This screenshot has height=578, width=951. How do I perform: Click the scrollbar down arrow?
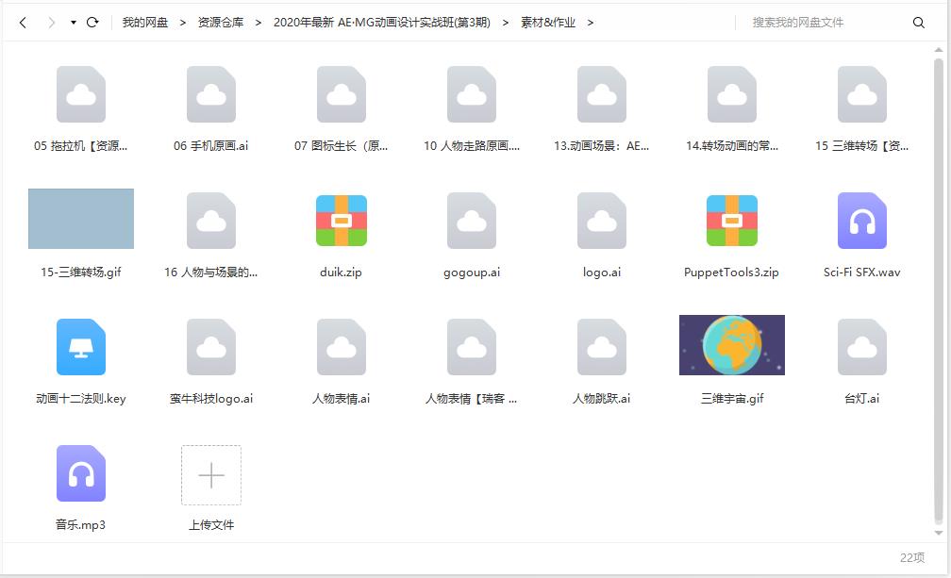tap(939, 533)
